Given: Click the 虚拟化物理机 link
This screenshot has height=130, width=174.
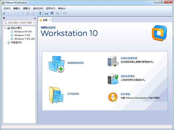Looking at the screenshot, I should click(128, 76).
